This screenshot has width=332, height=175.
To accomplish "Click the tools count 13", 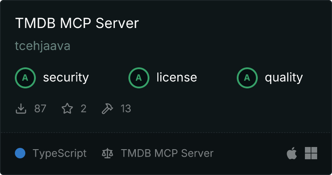I will pos(126,108).
